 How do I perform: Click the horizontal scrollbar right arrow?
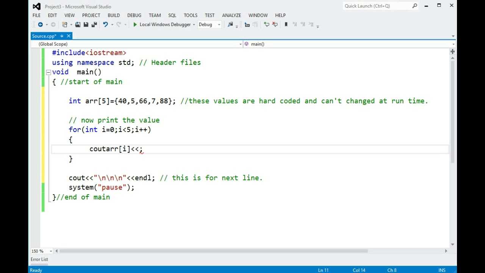click(x=446, y=251)
